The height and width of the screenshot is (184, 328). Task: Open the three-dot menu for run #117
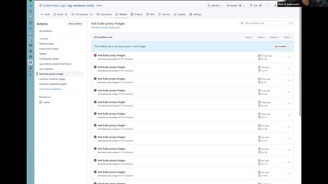click(289, 127)
